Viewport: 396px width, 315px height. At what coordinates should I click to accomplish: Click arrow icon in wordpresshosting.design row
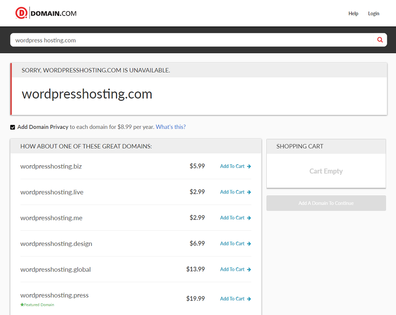point(249,244)
